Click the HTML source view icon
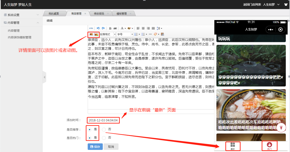The width and height of the screenshot is (290, 152). (x=91, y=28)
